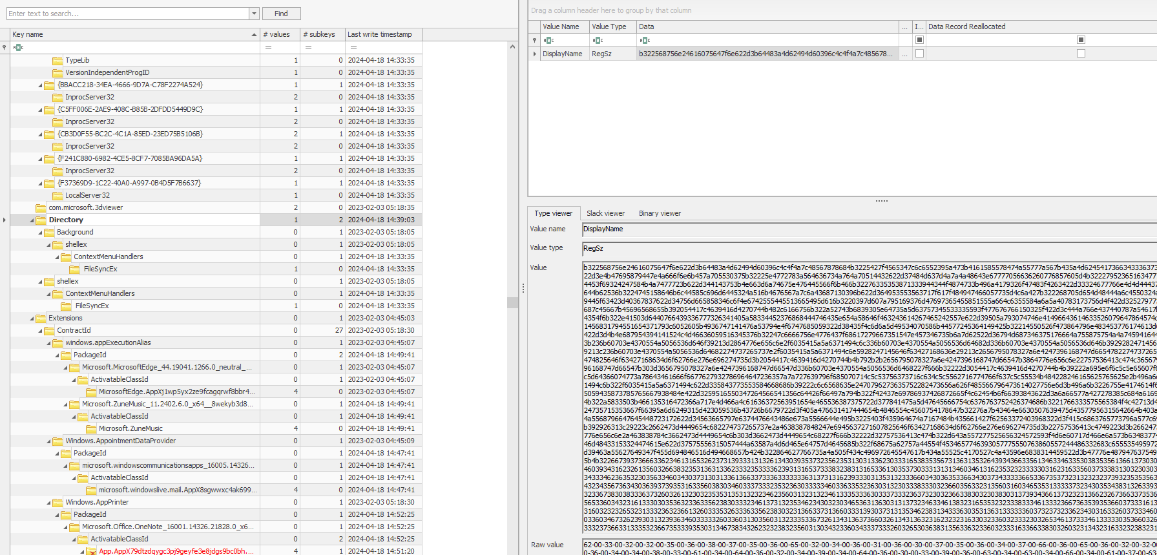Sort by Key name column header
This screenshot has height=555, width=1157.
[x=134, y=34]
